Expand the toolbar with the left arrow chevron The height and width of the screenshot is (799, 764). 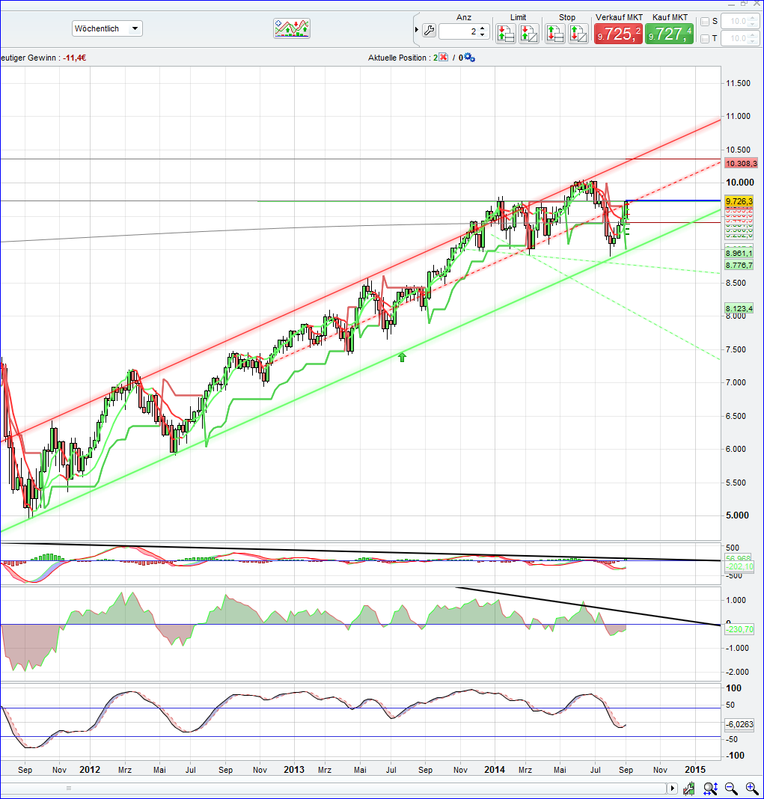tap(417, 31)
